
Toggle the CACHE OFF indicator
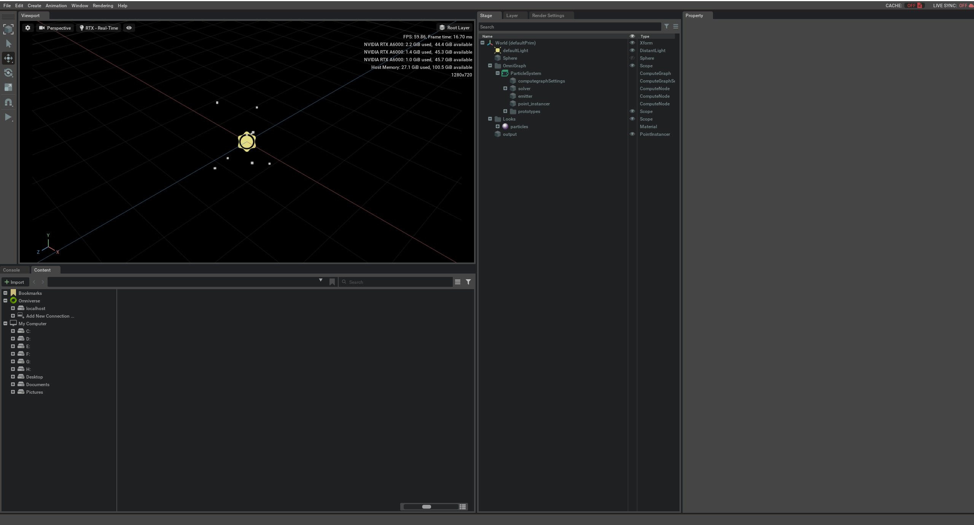click(x=914, y=6)
